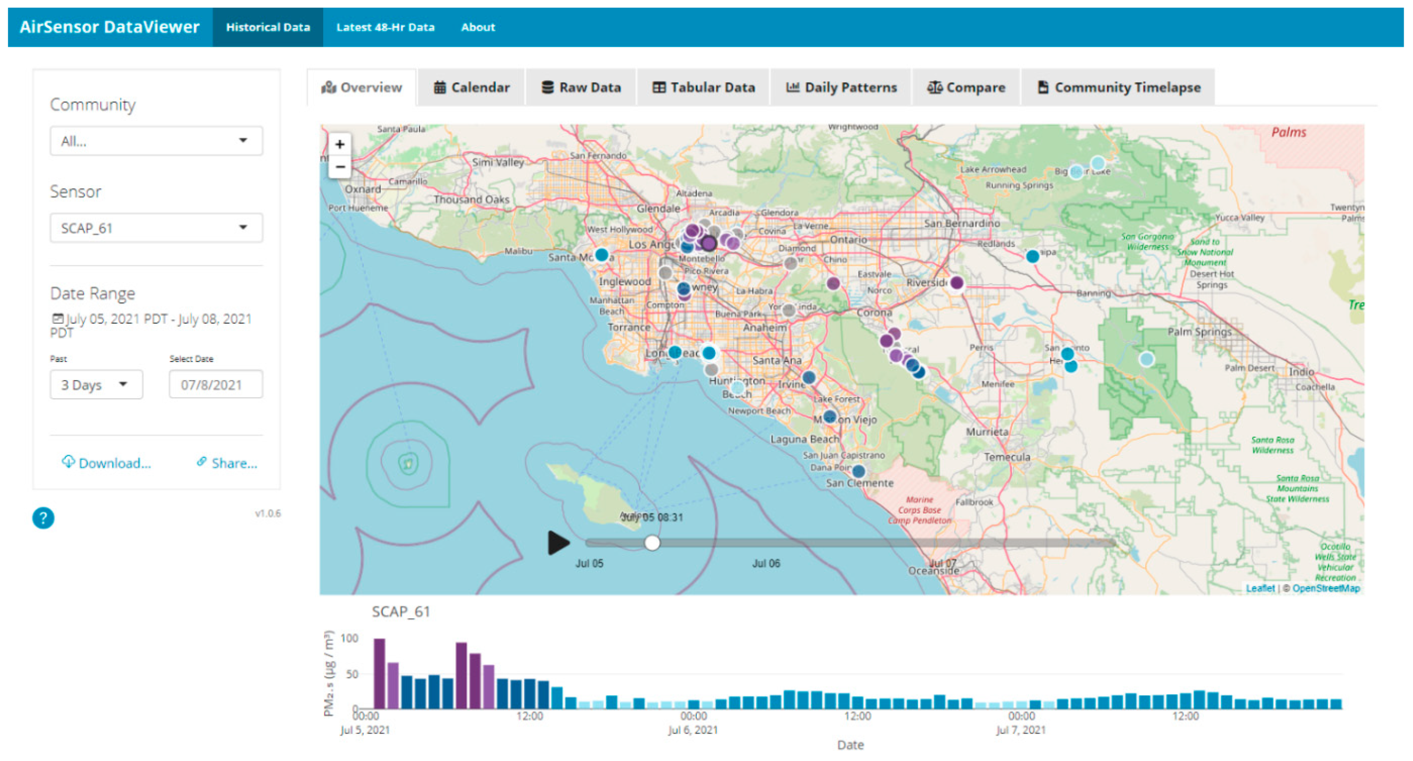
Task: Click the timelapse slider handle
Action: 652,543
